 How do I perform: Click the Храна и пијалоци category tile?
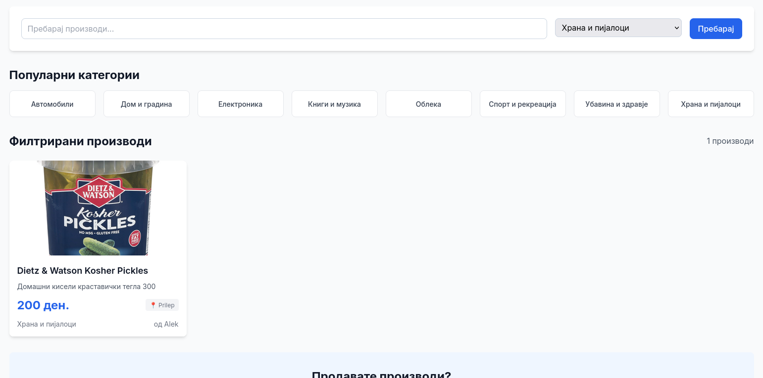[x=711, y=104]
